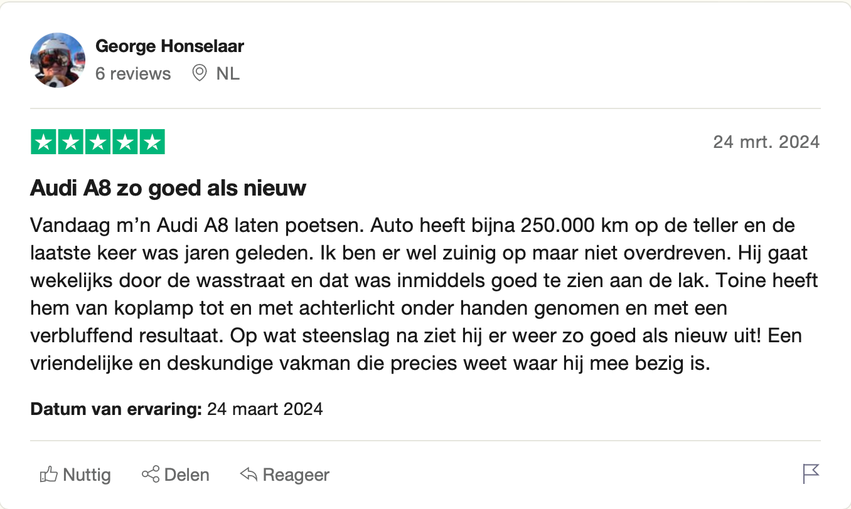
Task: Click the 'Datum van ervaring' date line
Action: click(176, 410)
